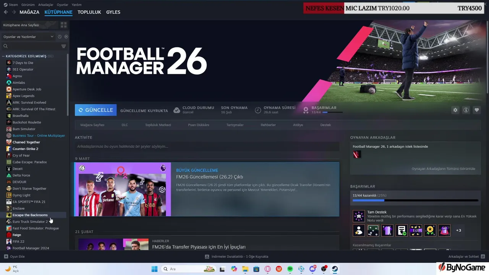Open Topluluk Merkezi link
489x275 pixels.
click(158, 125)
